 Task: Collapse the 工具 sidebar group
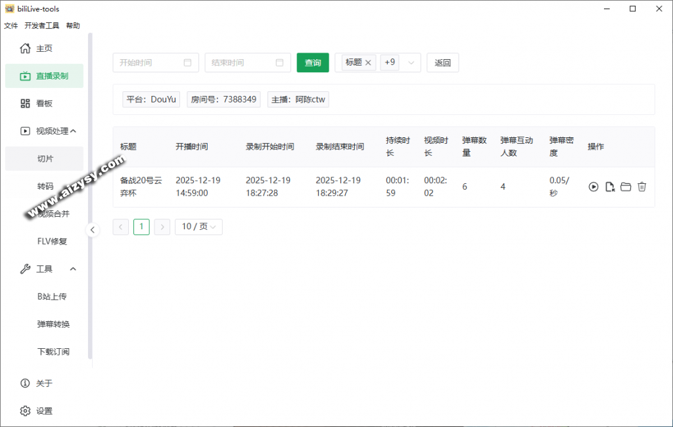click(x=73, y=269)
